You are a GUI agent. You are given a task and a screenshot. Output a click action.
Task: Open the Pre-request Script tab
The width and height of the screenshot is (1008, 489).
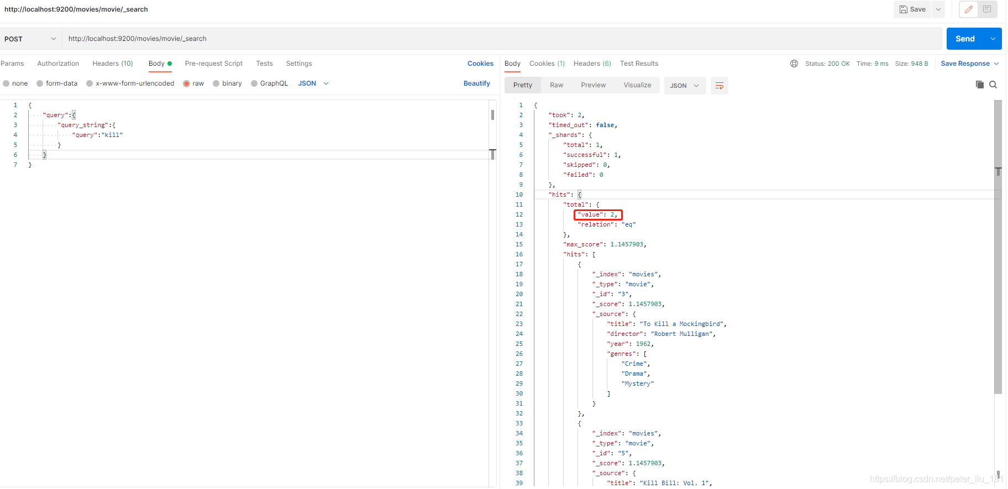[214, 64]
